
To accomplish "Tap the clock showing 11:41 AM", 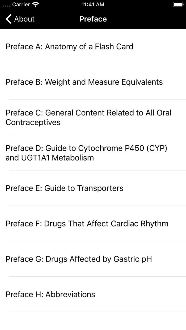I will (x=92, y=5).
